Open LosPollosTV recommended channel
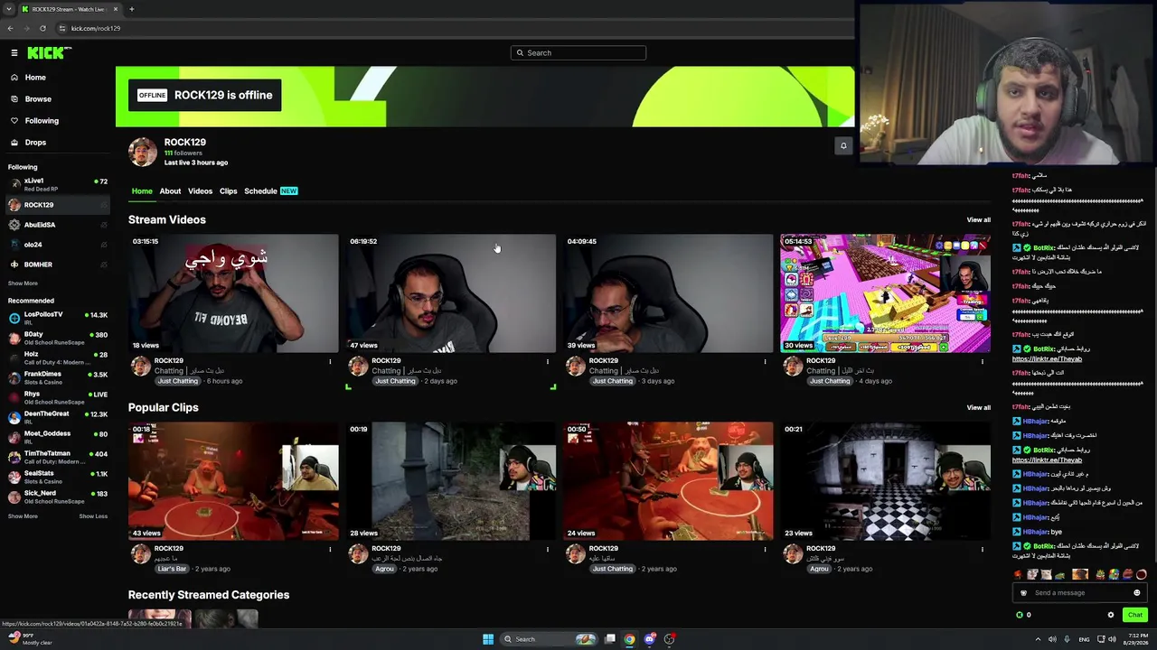 pos(58,318)
